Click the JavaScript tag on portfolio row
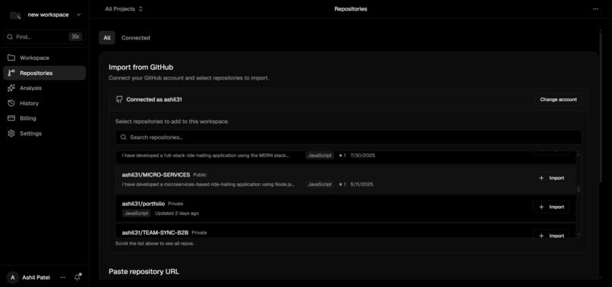612x287 pixels. point(136,214)
